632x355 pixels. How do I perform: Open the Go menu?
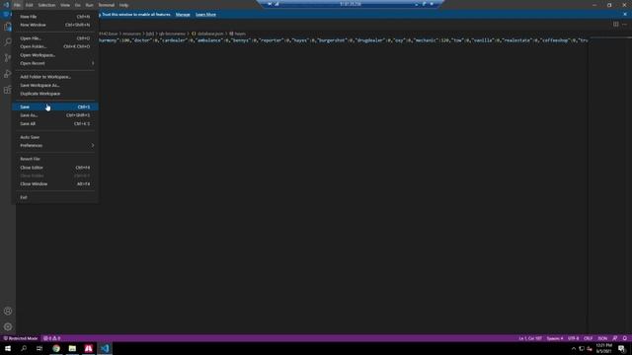pyautogui.click(x=77, y=5)
